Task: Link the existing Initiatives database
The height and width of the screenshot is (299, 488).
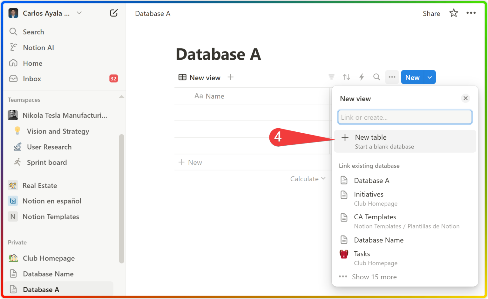Action: point(369,194)
